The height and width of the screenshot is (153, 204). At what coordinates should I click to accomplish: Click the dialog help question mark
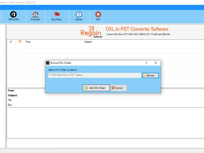(x=146, y=63)
